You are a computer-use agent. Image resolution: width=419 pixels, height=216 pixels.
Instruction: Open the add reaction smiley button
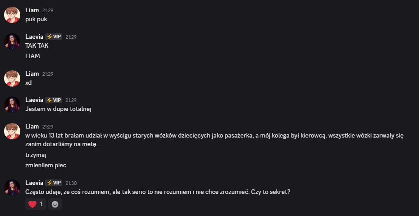[55, 204]
